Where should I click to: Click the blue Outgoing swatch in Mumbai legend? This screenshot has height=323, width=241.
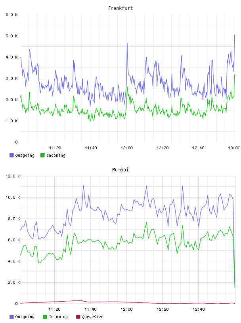11,317
